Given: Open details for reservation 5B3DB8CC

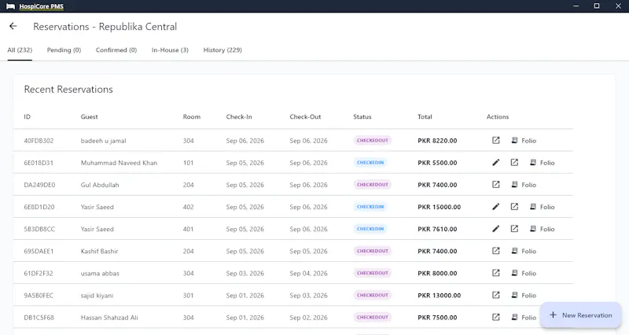Looking at the screenshot, I should [514, 229].
